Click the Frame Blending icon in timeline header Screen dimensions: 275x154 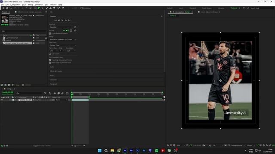coord(58,93)
